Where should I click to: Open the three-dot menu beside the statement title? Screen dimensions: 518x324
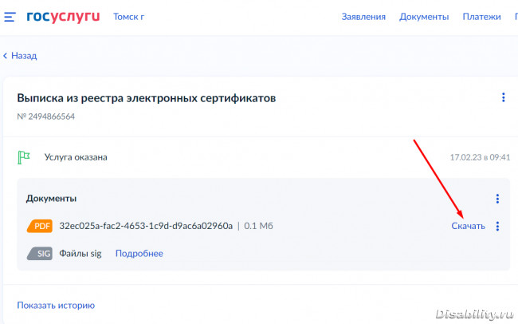[503, 98]
